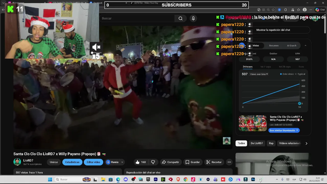Open Edge favorites list icon
The height and width of the screenshot is (184, 327).
pyautogui.click(x=299, y=10)
